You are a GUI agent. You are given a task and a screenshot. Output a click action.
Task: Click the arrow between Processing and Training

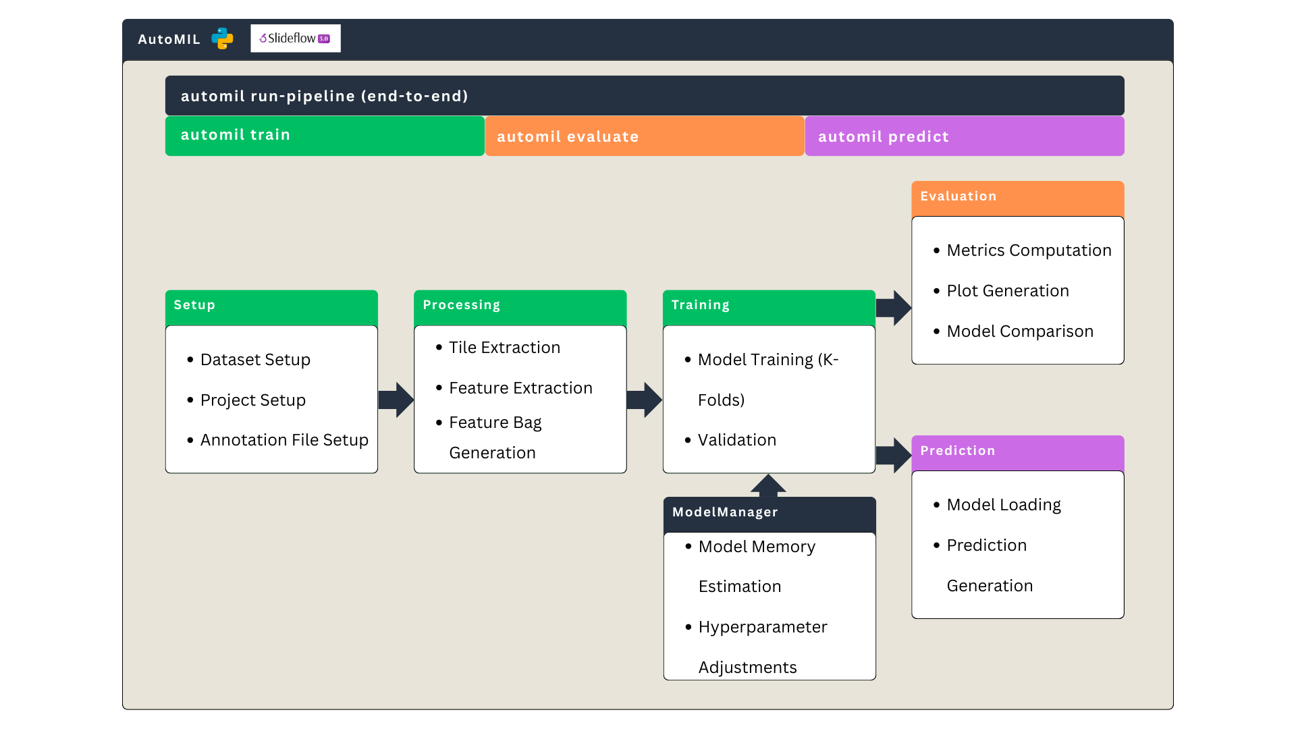pos(644,399)
